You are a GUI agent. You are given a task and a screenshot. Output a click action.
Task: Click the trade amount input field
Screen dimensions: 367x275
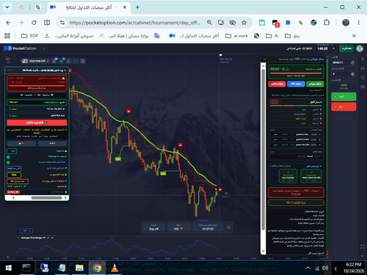click(x=341, y=74)
